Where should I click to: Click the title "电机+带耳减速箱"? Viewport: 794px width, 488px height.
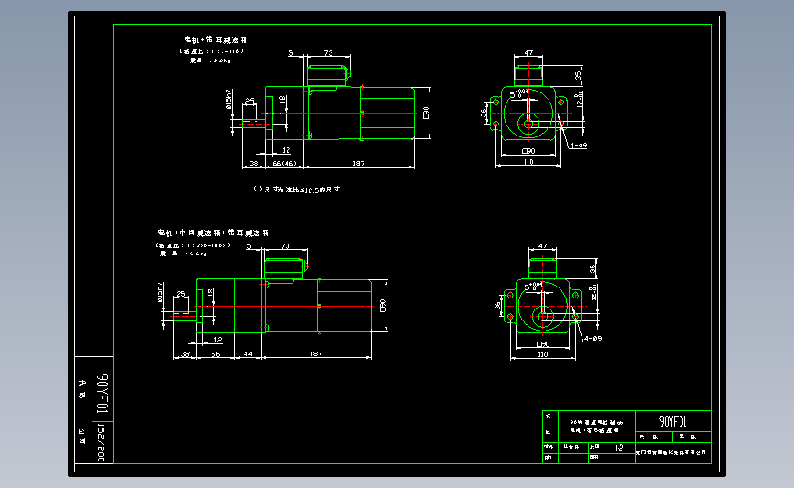point(216,39)
